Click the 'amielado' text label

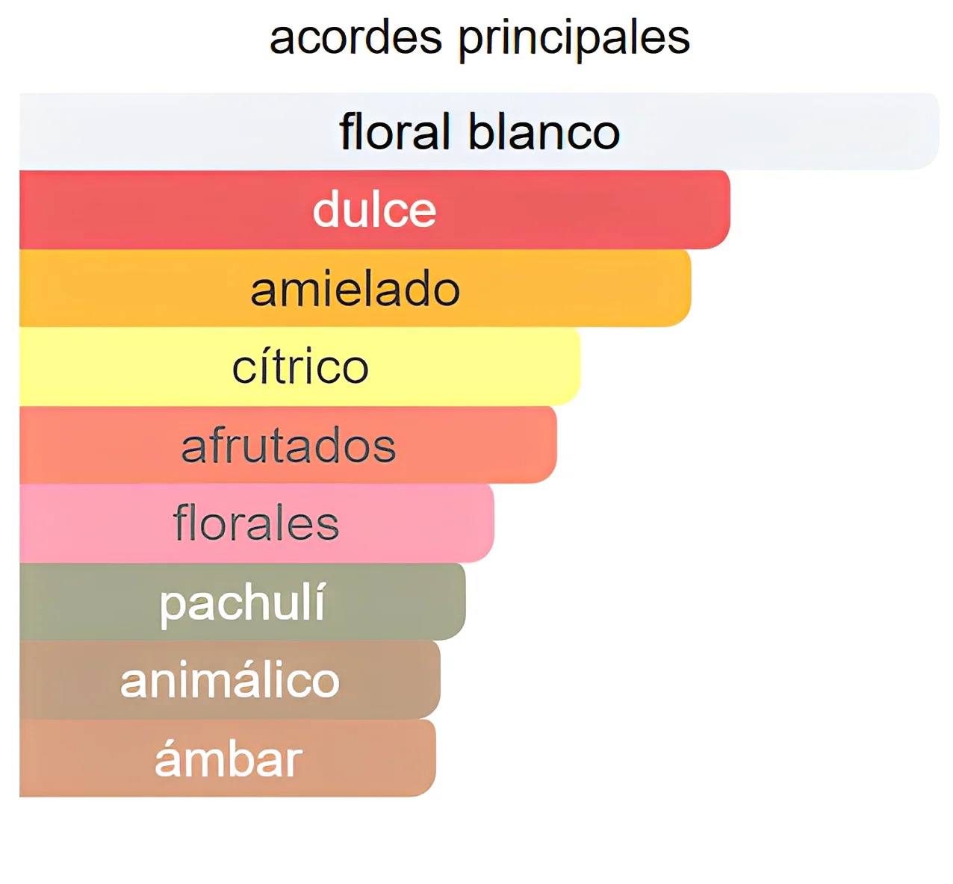[355, 289]
